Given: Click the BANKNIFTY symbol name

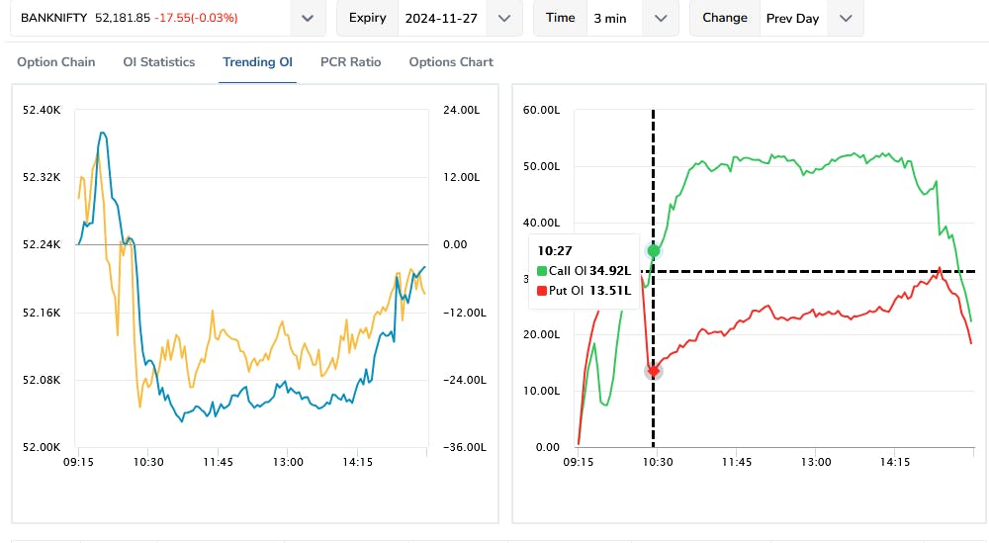Looking at the screenshot, I should tap(54, 18).
